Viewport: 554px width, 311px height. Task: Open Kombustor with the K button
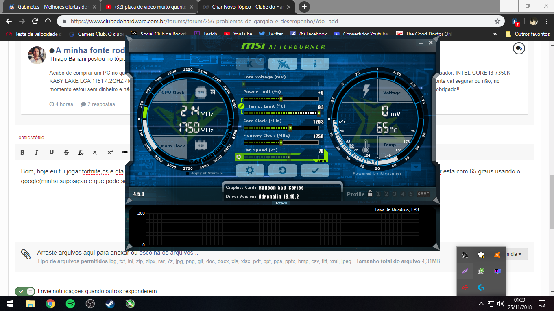(250, 64)
